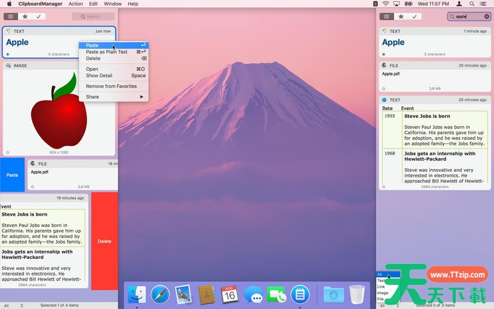Select the Apple.pdf file clip in left panel
The height and width of the screenshot is (309, 494).
click(x=72, y=175)
